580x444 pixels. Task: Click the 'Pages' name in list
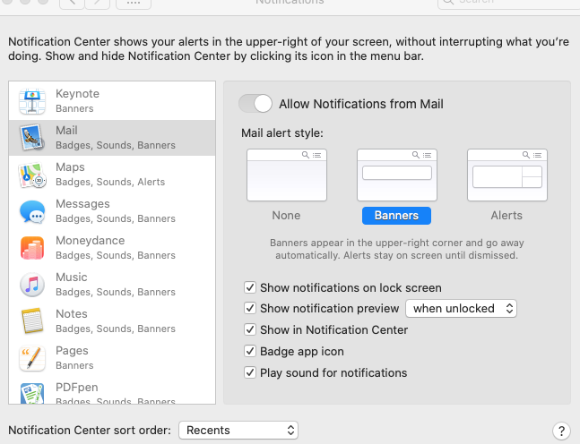[72, 351]
